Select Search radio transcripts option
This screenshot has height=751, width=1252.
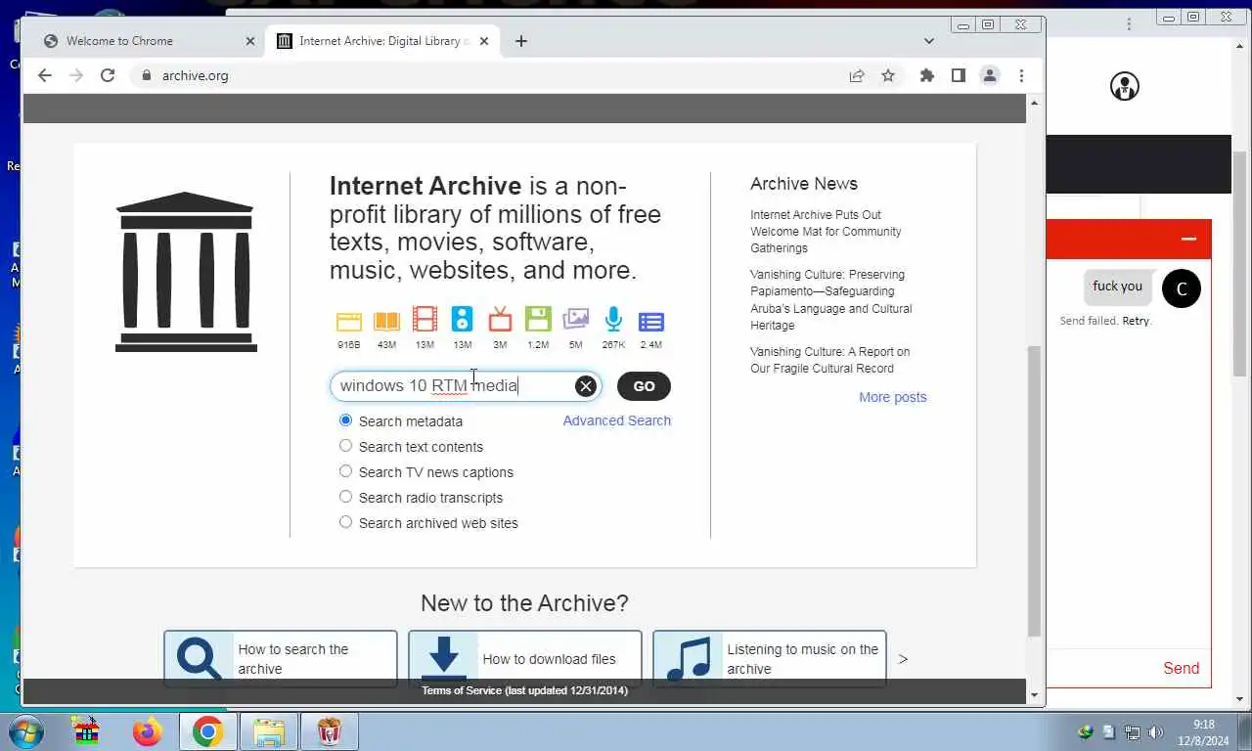(345, 497)
